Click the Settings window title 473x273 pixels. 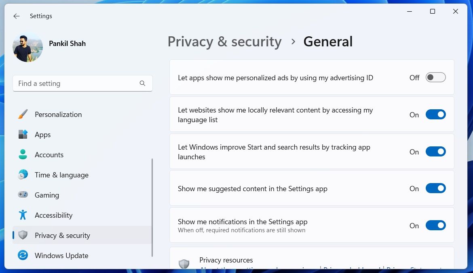pos(41,16)
